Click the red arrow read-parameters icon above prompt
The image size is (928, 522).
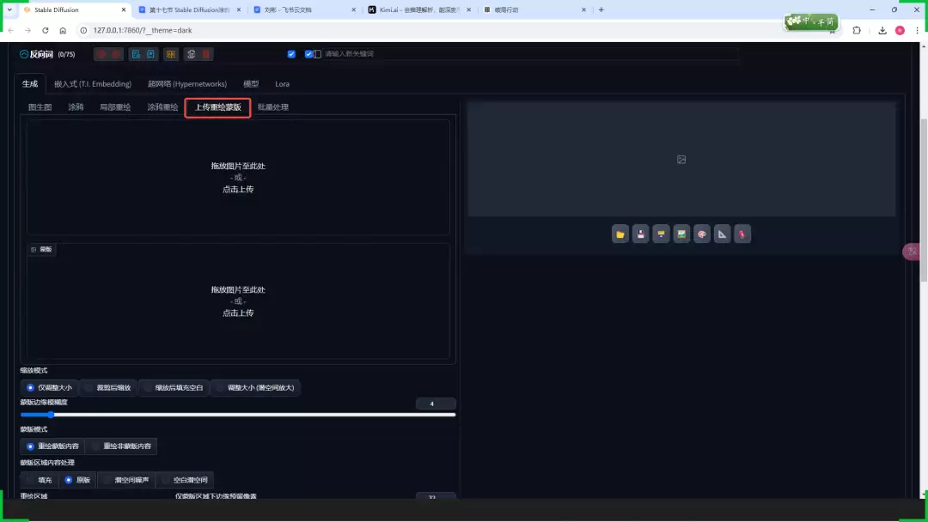click(x=101, y=54)
